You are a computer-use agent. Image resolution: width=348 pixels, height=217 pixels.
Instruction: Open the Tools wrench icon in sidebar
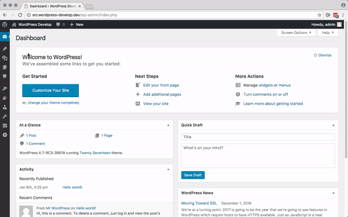[x=5, y=116]
